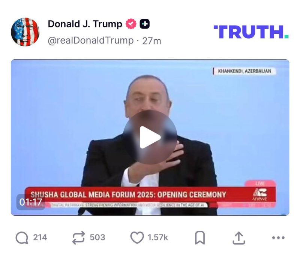Click the 01:17 video duration label
This screenshot has height=257, width=300.
click(31, 202)
